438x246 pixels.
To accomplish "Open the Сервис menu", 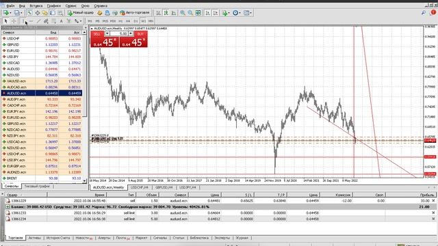I will [71, 5].
